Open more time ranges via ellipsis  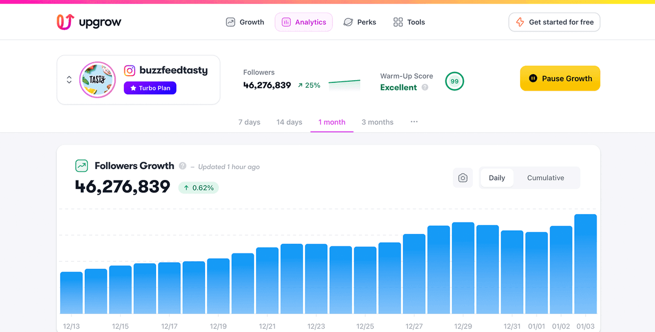pyautogui.click(x=414, y=122)
